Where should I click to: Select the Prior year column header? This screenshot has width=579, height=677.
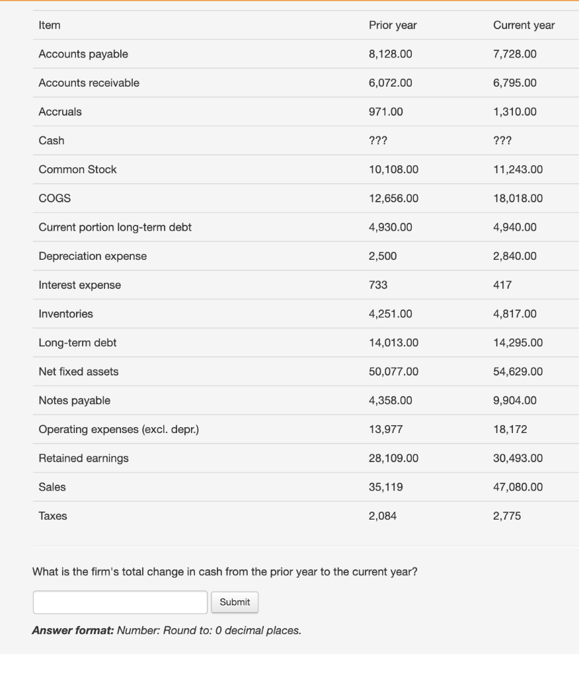(x=393, y=25)
